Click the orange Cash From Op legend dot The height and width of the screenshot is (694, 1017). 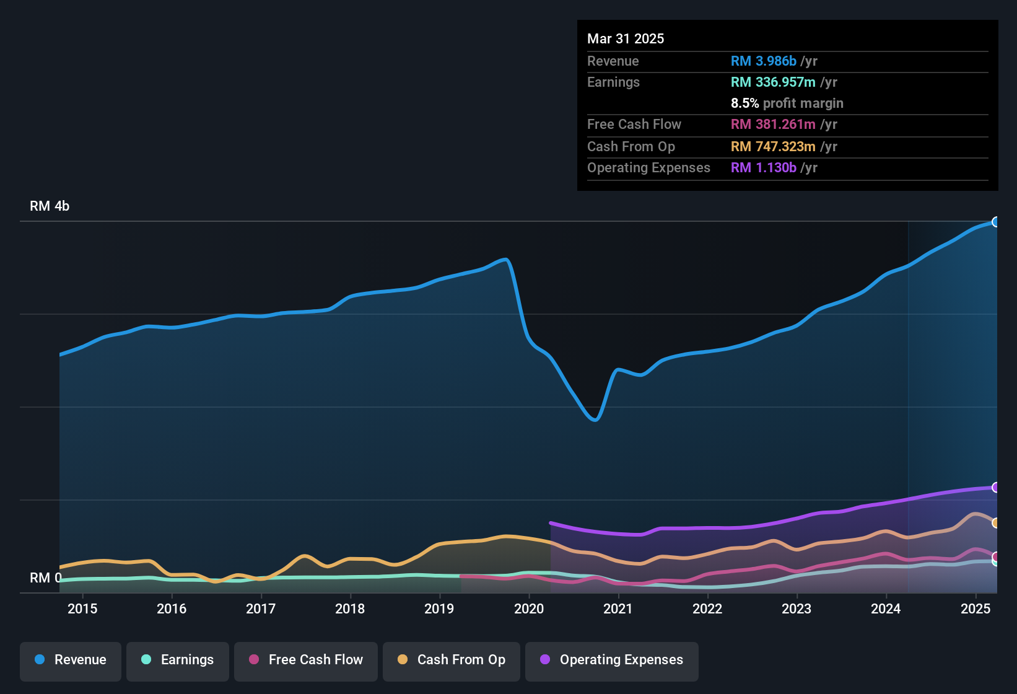[x=403, y=660]
